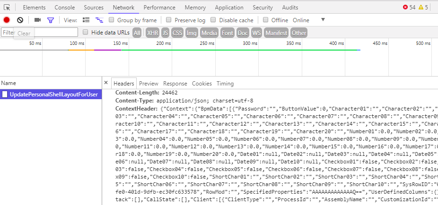The width and height of the screenshot is (438, 205).
Task: Click the green segment of the timeline overview
Action: point(239,50)
